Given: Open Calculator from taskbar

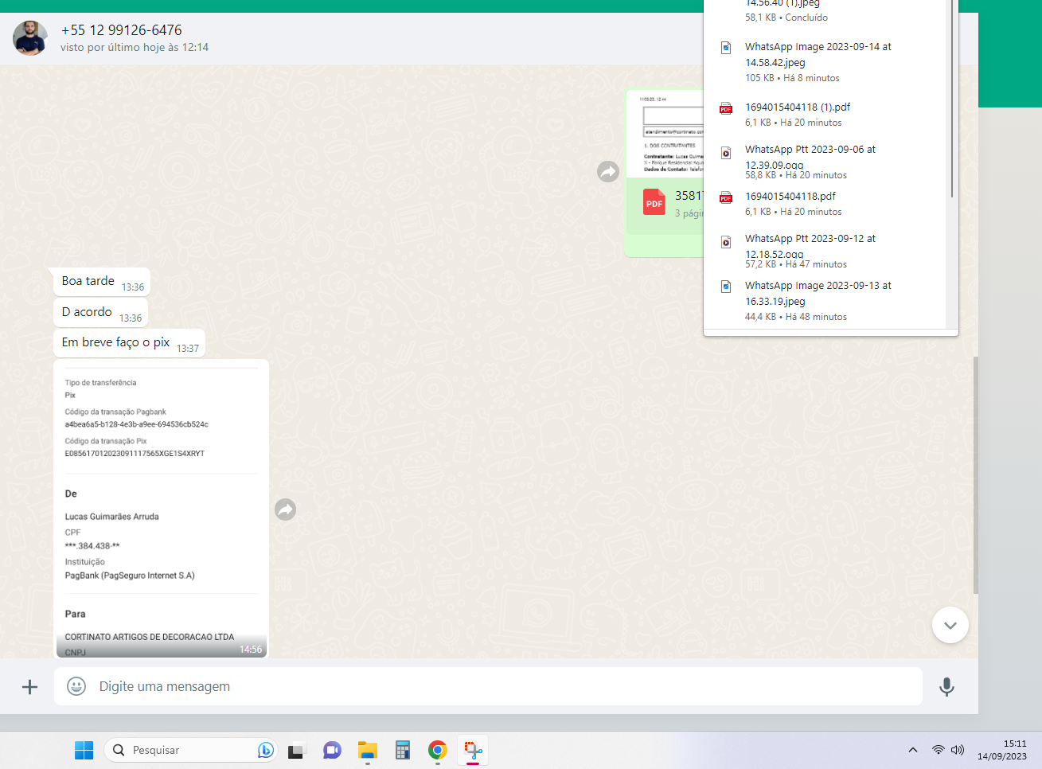Looking at the screenshot, I should coord(403,750).
